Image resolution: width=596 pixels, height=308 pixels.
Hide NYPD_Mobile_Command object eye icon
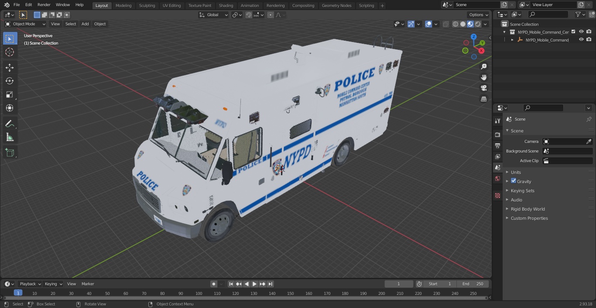click(581, 40)
